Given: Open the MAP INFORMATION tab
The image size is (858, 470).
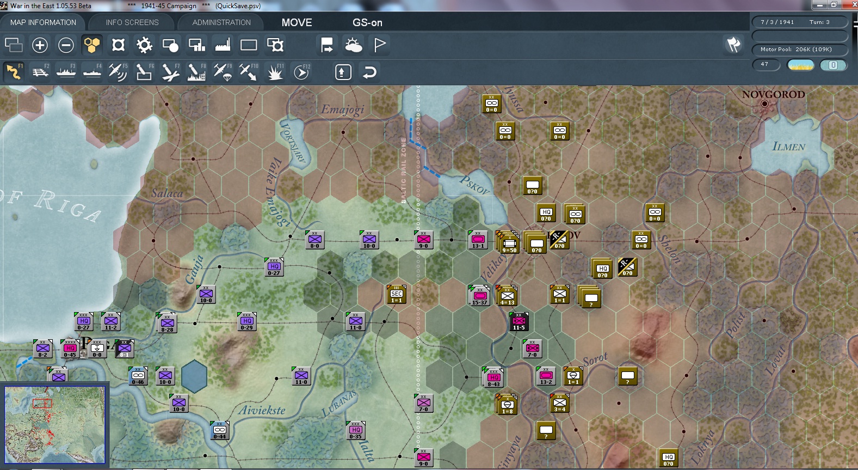Looking at the screenshot, I should tap(43, 22).
